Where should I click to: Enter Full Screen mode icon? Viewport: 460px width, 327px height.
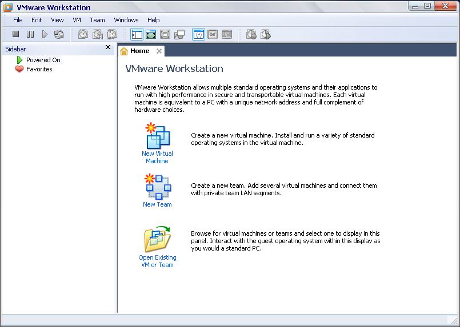coord(165,34)
